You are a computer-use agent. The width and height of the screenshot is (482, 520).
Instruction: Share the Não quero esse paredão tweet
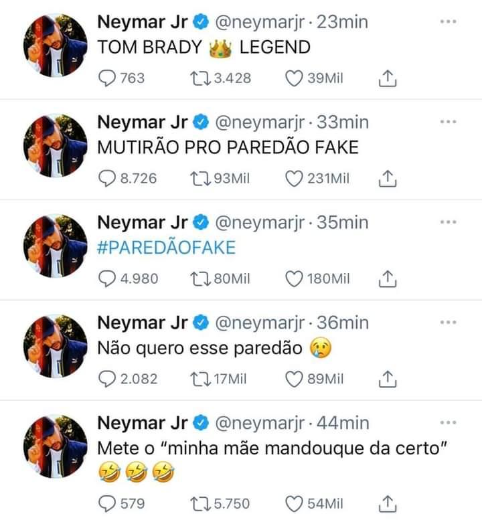[388, 379]
